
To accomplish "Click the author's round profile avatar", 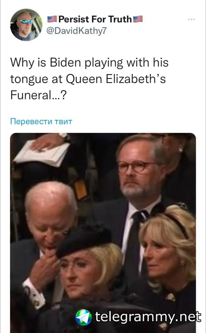I will (26, 25).
